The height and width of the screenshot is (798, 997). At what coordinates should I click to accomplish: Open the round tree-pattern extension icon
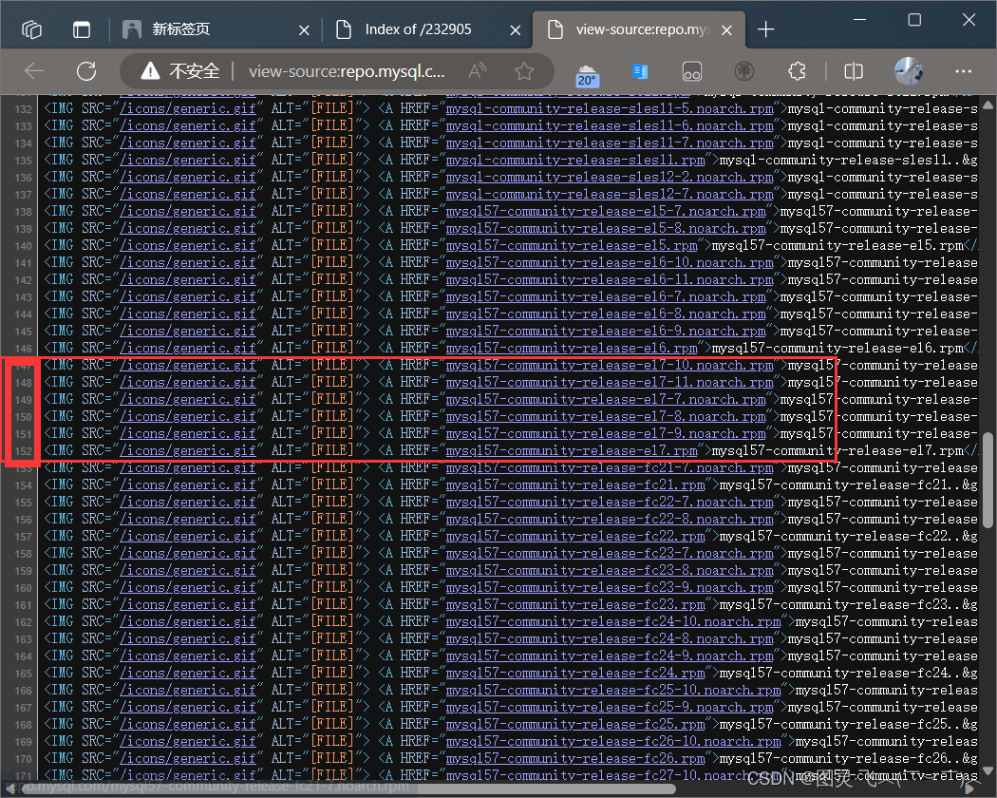click(x=743, y=71)
